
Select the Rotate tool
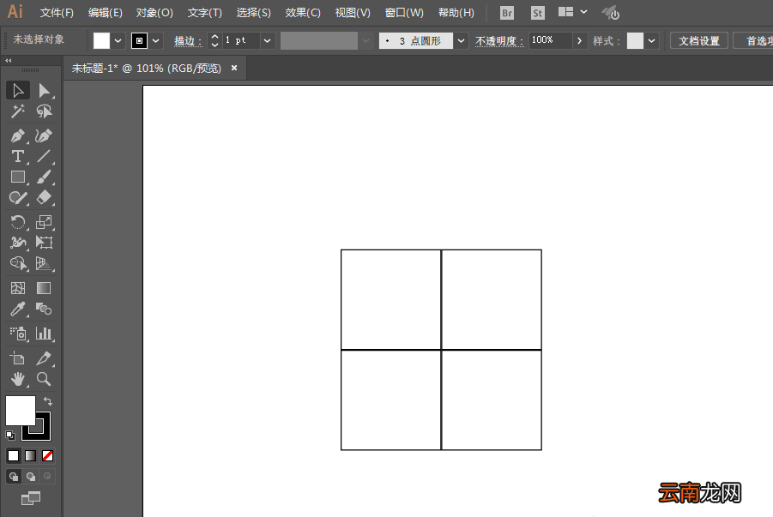18,222
